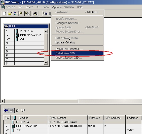
Task: Click rack scrollbar down arrow
Action: 46,63
